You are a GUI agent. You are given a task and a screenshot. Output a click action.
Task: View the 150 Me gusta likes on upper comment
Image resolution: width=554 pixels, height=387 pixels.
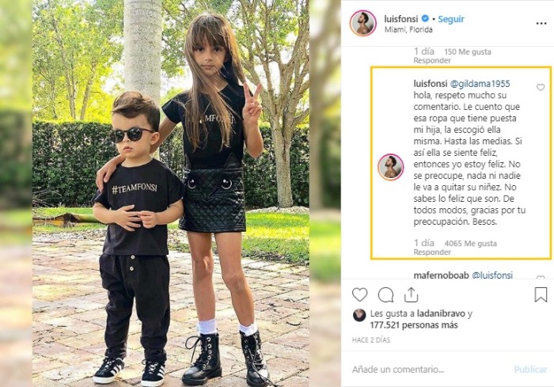[x=468, y=52]
